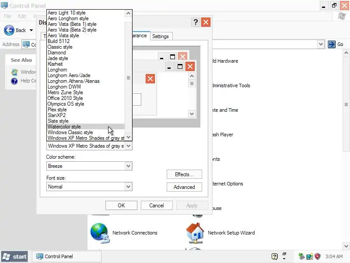The height and width of the screenshot is (263, 350).
Task: Expand the Address bar dropdown
Action: point(321,44)
